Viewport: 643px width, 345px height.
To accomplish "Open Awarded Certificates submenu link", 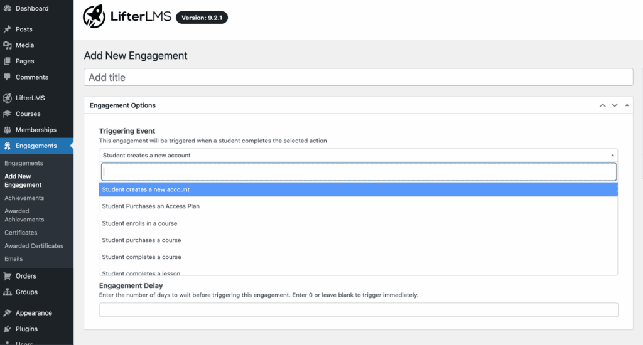I will pyautogui.click(x=34, y=246).
